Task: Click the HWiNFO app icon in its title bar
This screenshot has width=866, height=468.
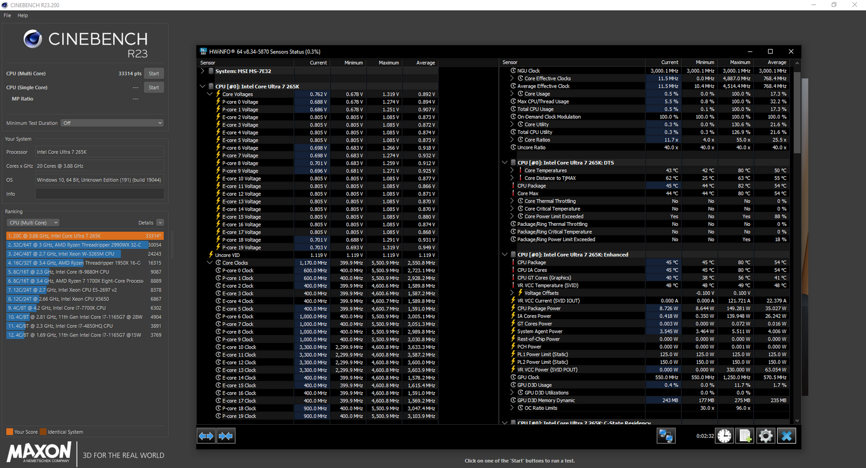Action: pos(203,51)
